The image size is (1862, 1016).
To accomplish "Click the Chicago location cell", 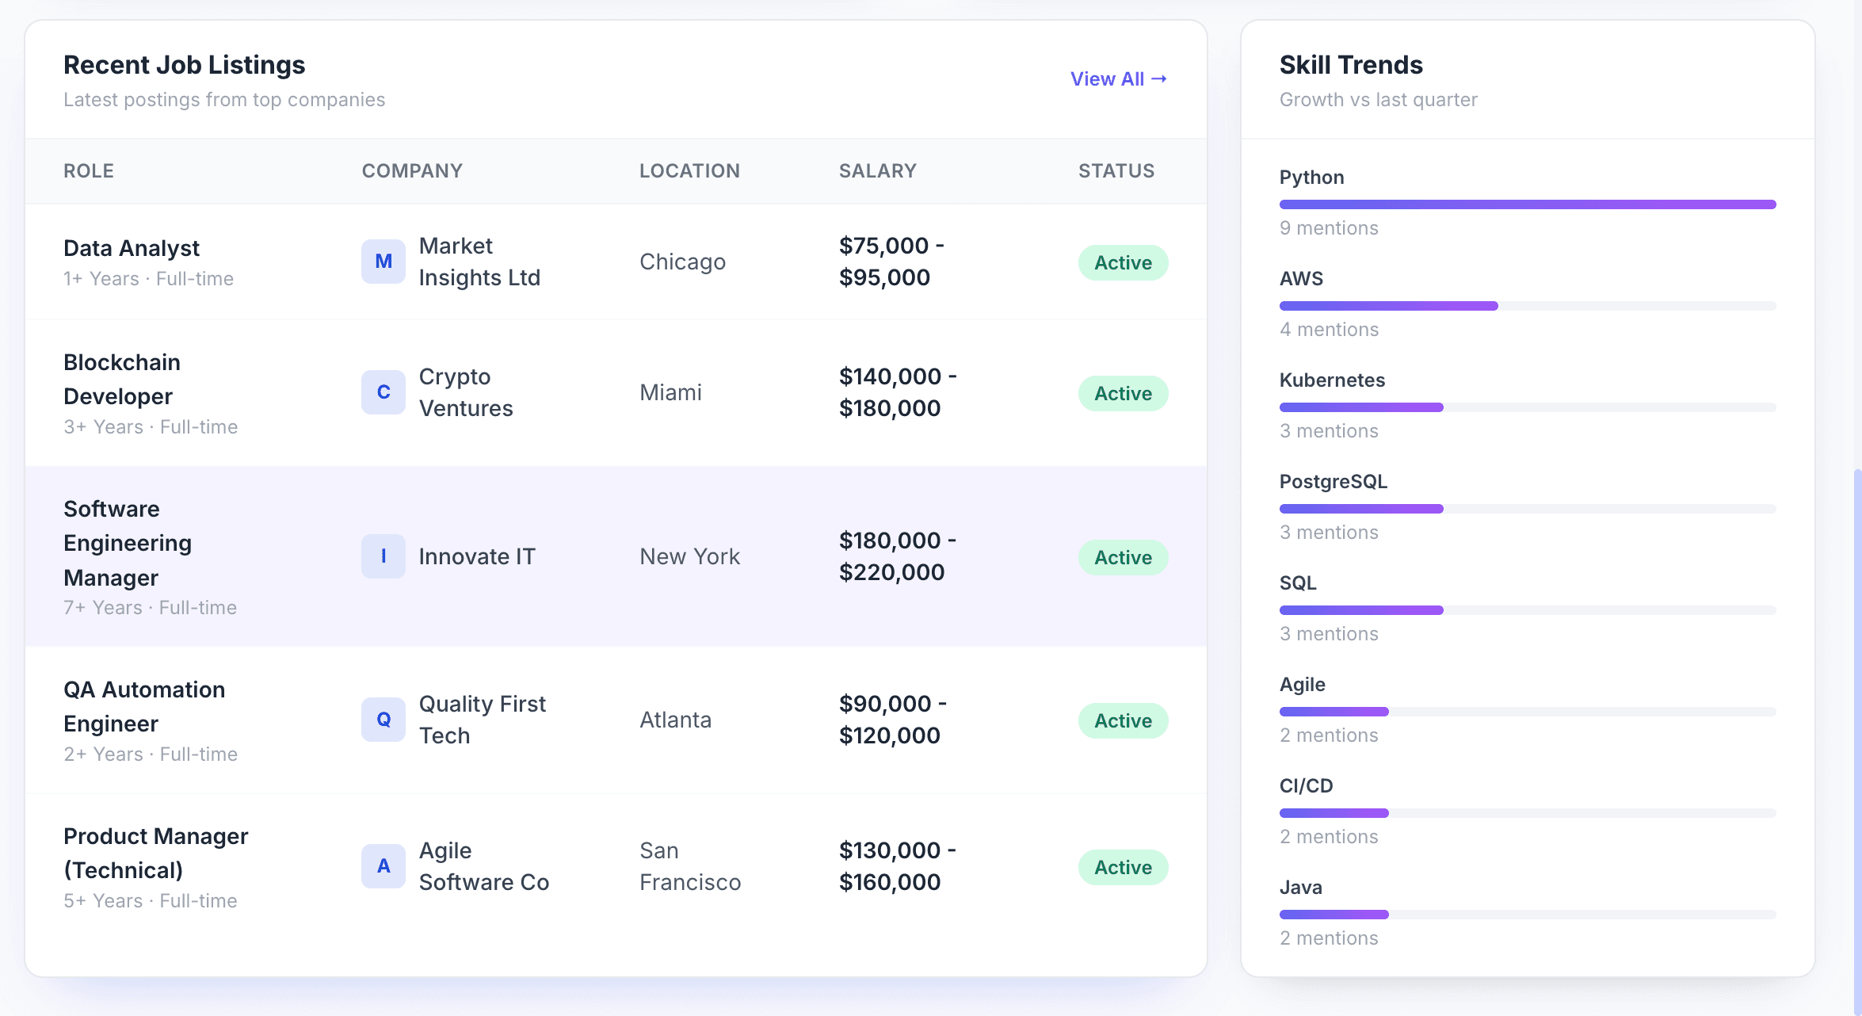I will click(682, 262).
